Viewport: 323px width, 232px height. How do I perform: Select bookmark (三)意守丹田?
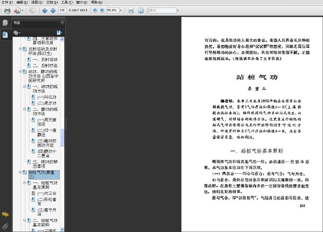(x=47, y=212)
